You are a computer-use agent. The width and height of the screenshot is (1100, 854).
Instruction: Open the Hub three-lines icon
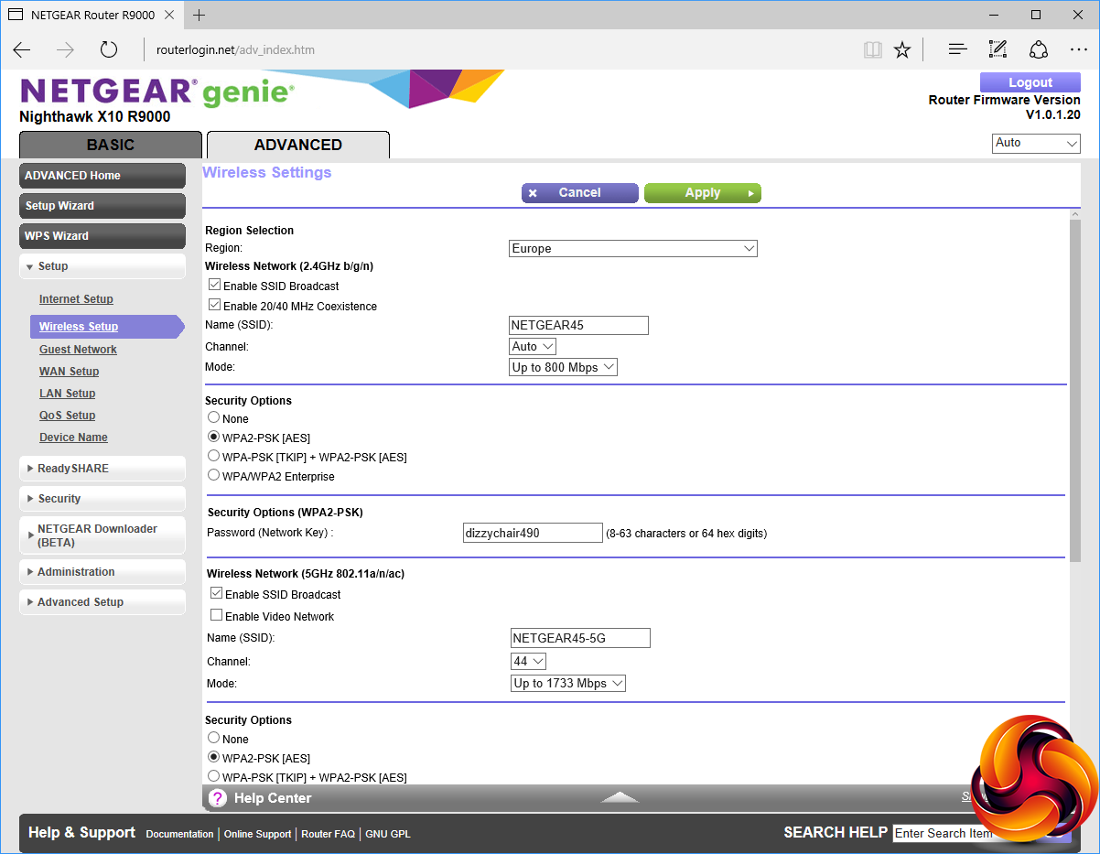coord(957,49)
